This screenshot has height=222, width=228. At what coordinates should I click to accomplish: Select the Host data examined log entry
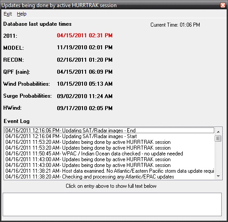(110, 171)
